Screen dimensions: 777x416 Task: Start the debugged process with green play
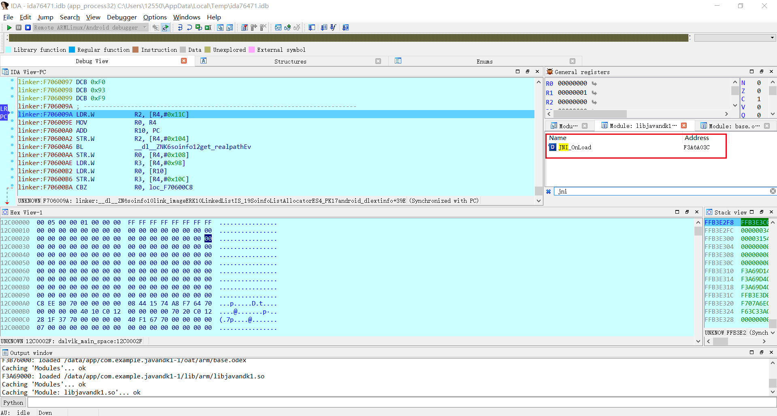[x=9, y=28]
